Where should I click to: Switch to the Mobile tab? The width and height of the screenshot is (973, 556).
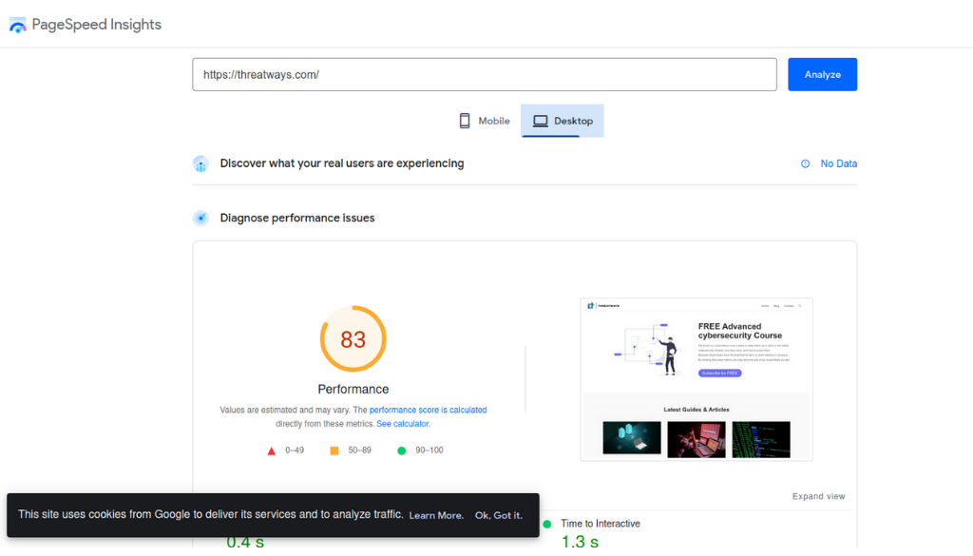[x=484, y=121]
